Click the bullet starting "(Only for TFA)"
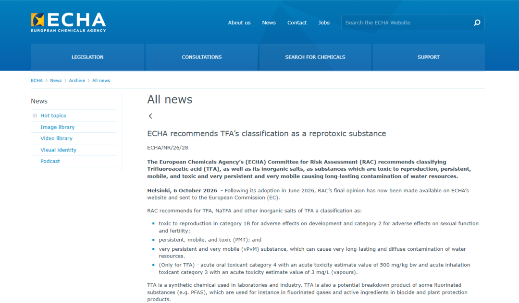 click(x=314, y=268)
